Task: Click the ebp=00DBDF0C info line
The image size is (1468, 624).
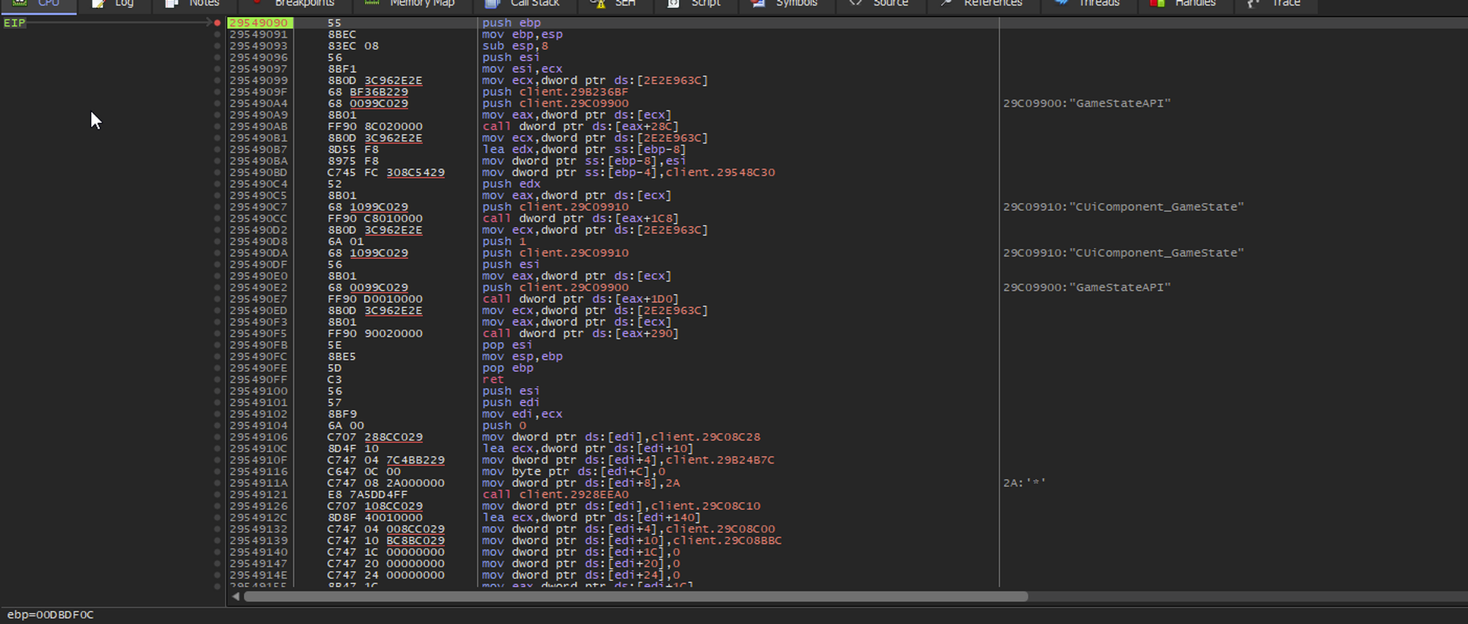Action: pyautogui.click(x=50, y=614)
